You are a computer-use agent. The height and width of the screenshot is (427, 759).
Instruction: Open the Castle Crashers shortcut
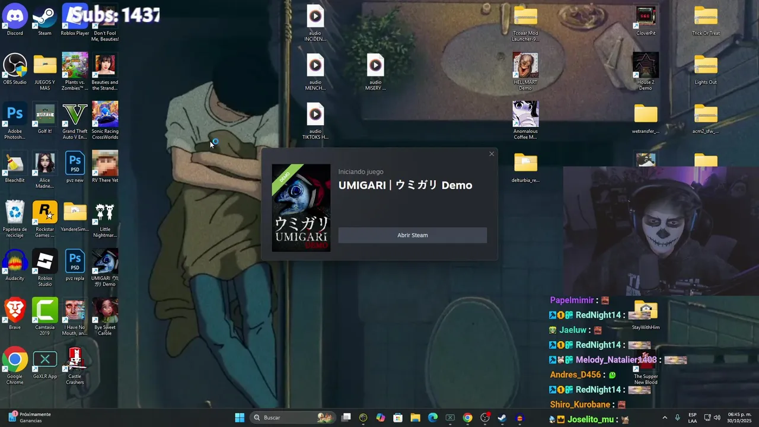pos(75,367)
